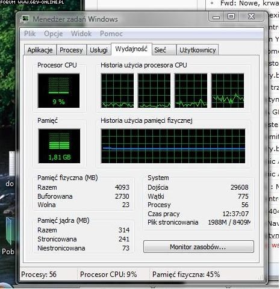Click the fourth CPU core history graph
Viewport: 280px width, 289px height.
point(228,91)
